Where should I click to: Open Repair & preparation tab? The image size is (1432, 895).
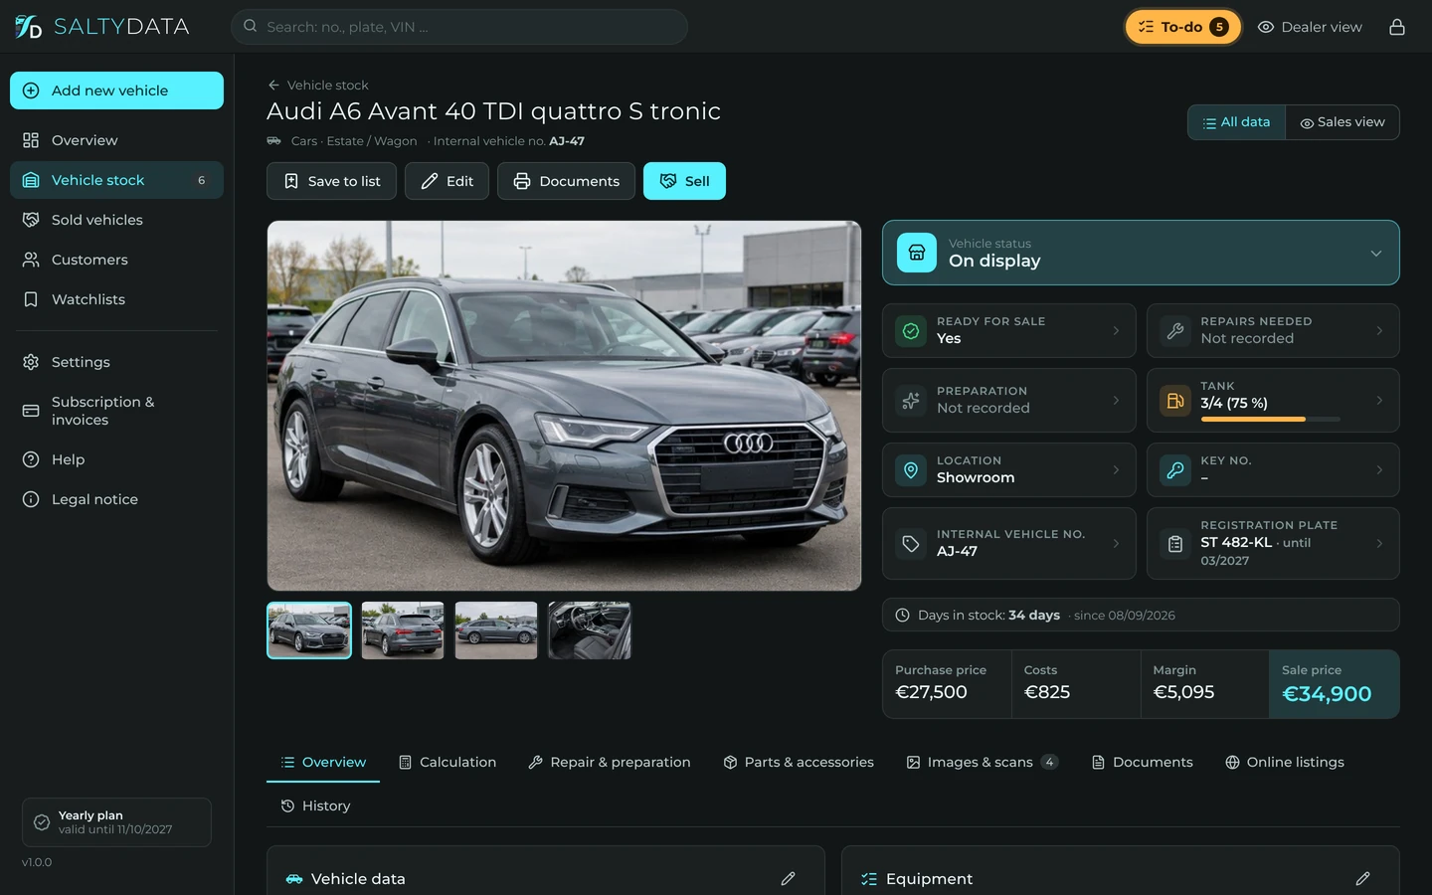(609, 762)
